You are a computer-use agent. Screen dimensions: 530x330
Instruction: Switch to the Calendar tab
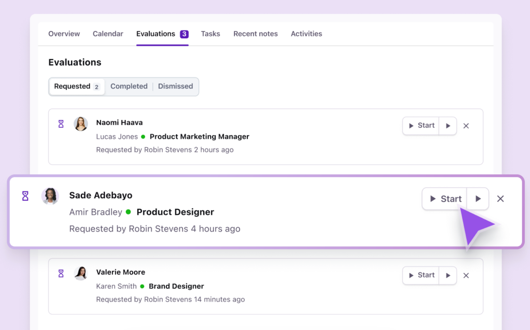[x=108, y=34]
